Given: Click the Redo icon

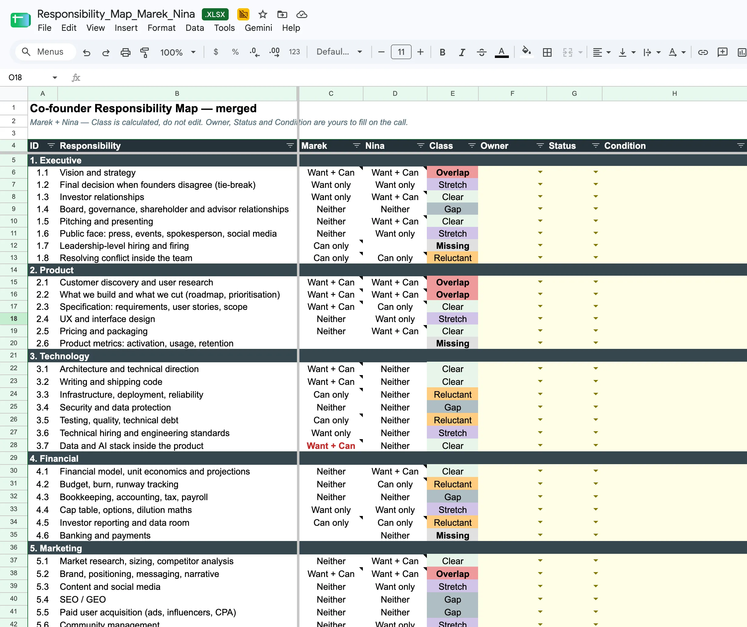Looking at the screenshot, I should click(x=105, y=52).
